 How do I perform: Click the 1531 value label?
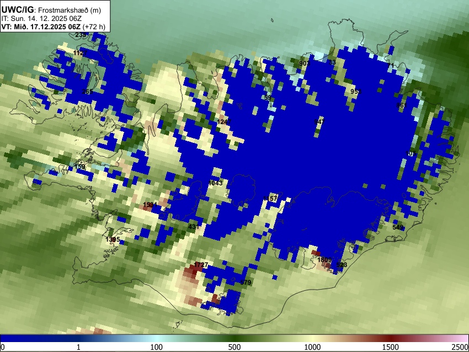click(150, 205)
